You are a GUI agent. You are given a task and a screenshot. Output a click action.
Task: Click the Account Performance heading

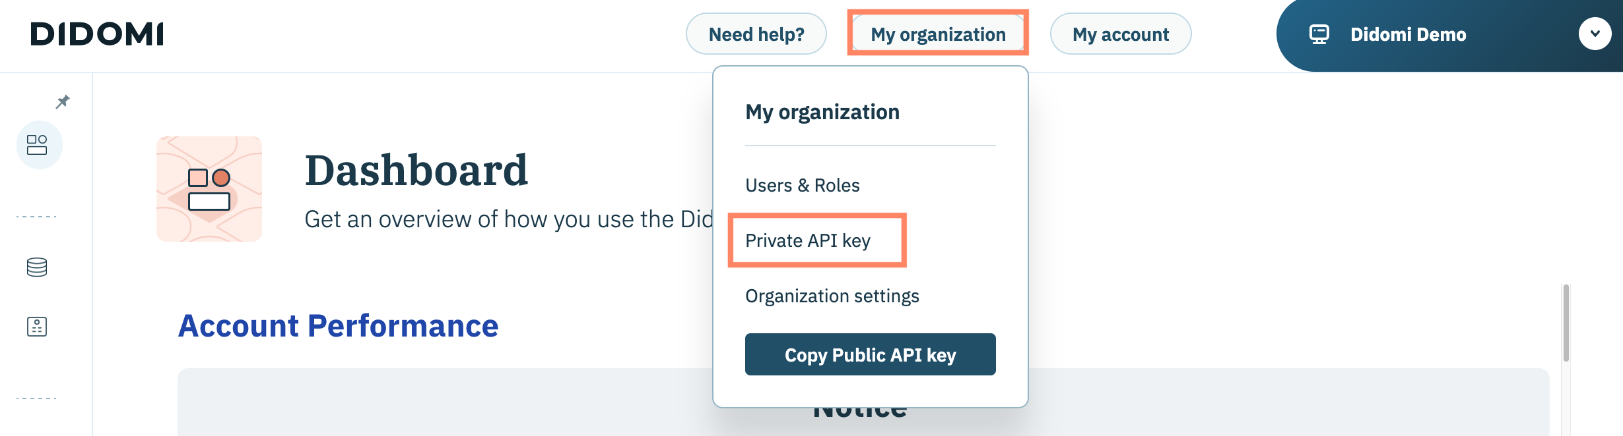point(338,326)
